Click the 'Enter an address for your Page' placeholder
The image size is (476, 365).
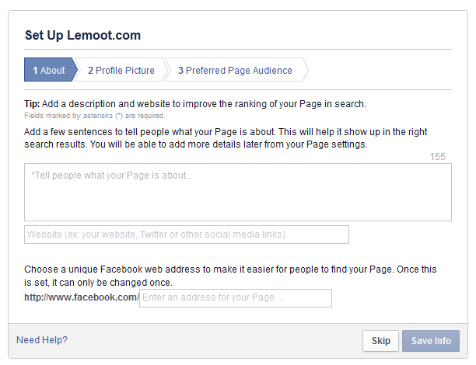tap(213, 297)
